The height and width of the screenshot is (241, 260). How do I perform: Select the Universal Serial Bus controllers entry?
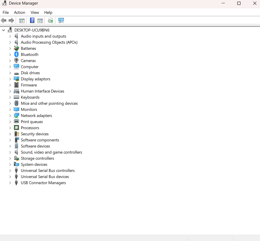click(x=48, y=170)
